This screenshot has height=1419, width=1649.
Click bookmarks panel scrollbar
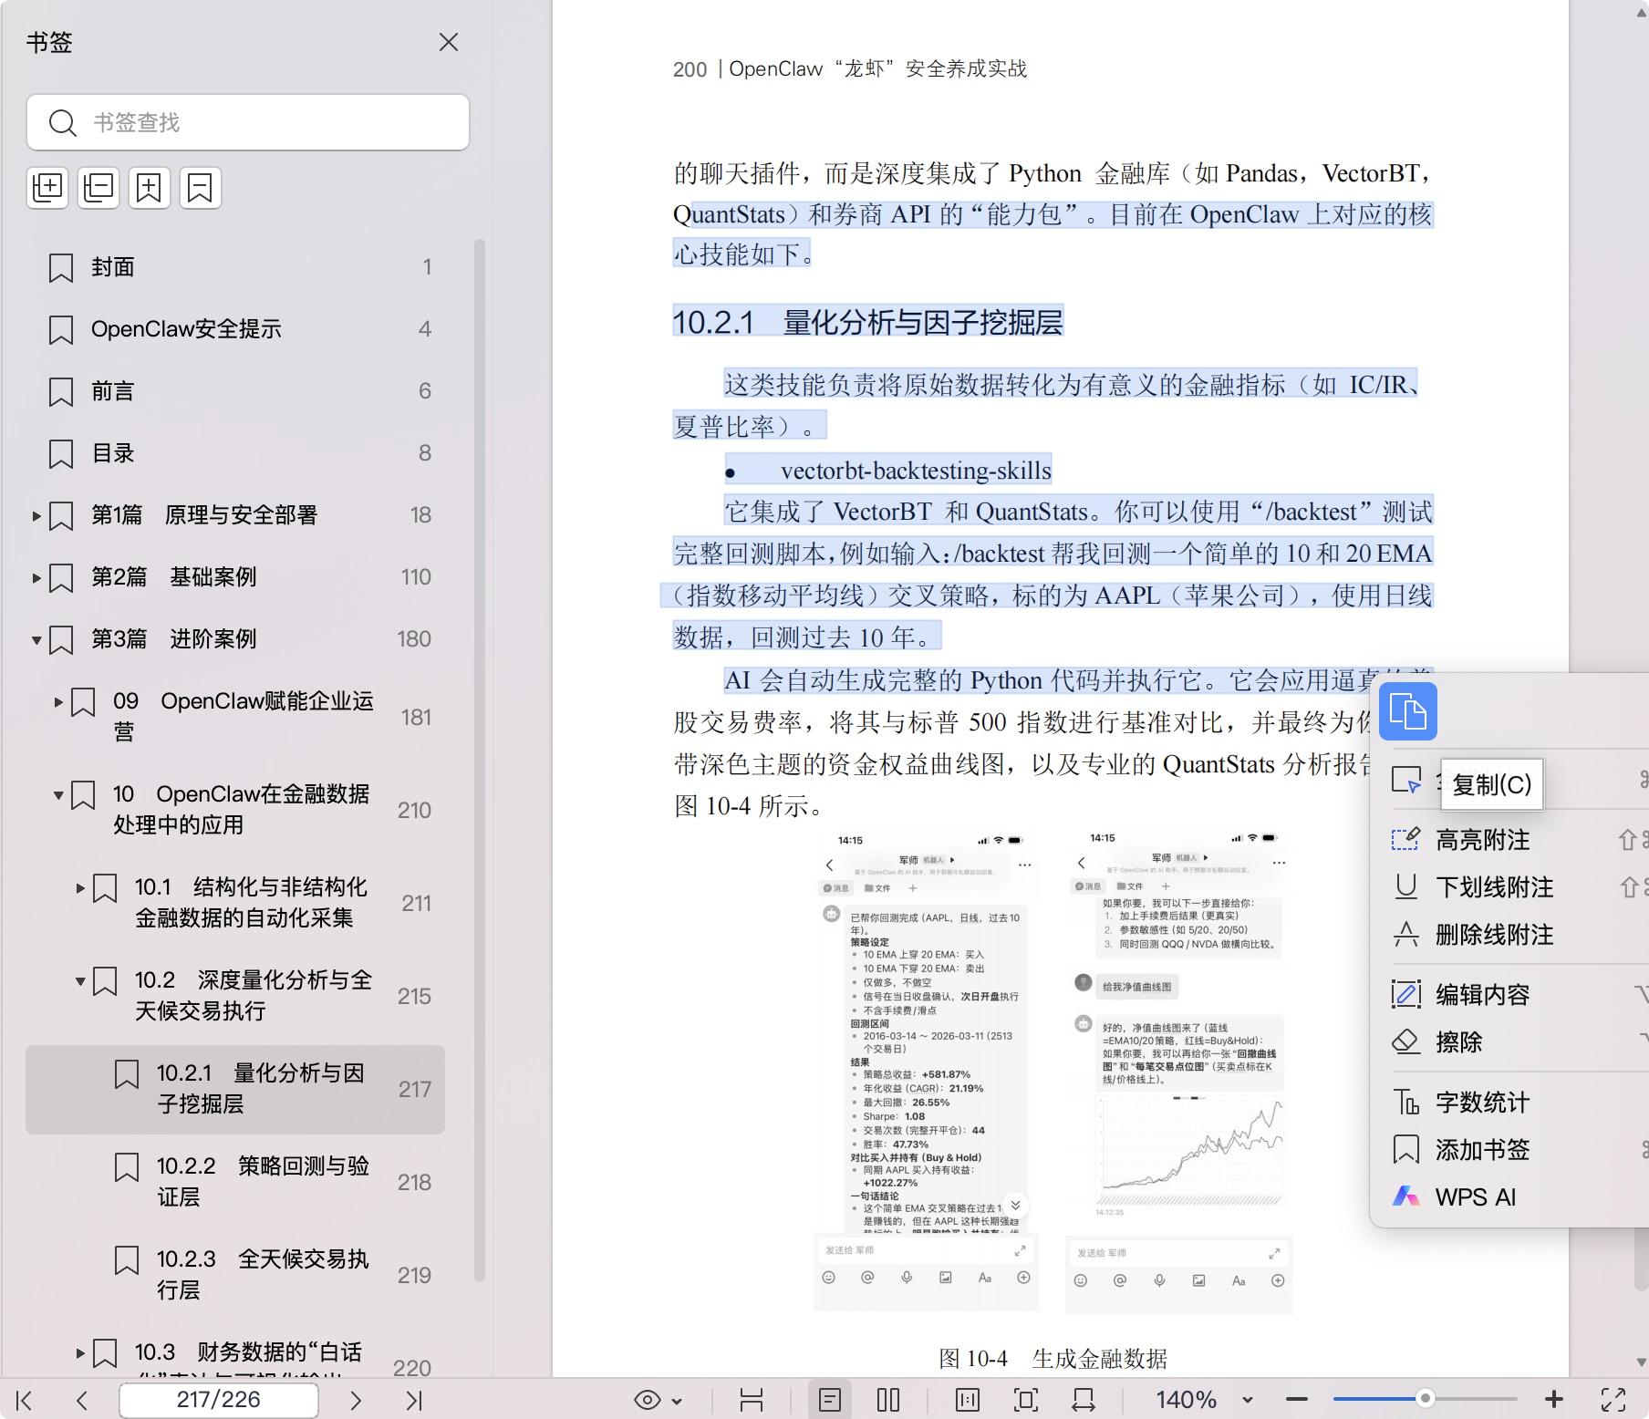[x=480, y=761]
